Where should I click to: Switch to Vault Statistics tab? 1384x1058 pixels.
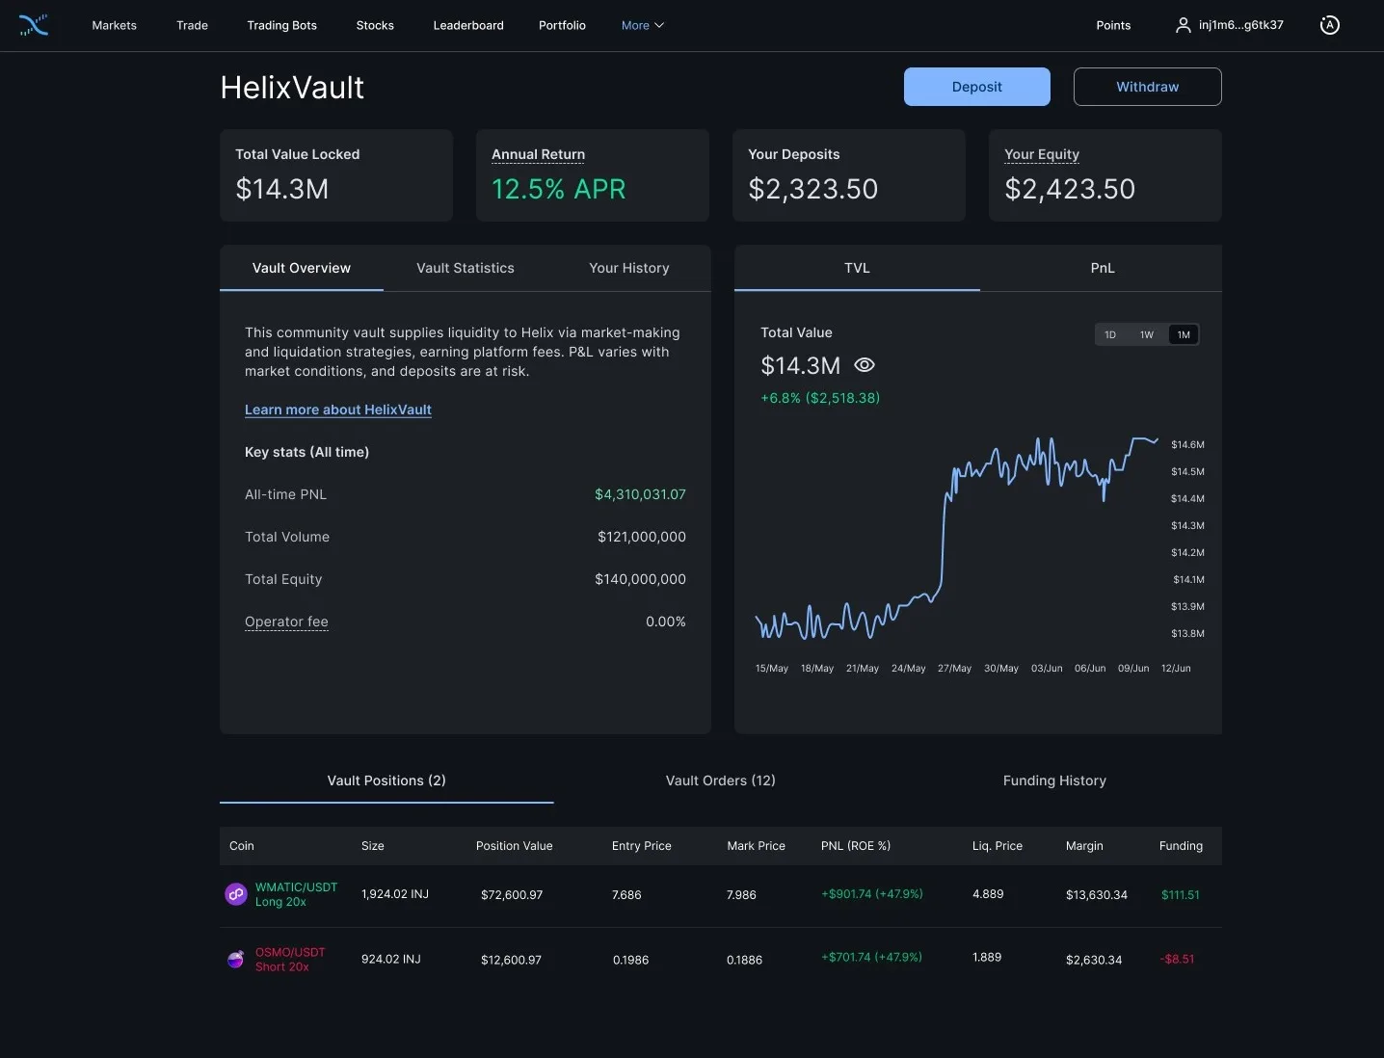pos(466,268)
